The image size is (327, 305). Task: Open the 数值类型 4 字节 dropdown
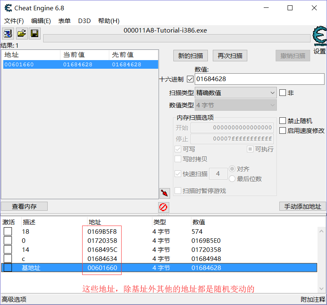pyautogui.click(x=236, y=105)
